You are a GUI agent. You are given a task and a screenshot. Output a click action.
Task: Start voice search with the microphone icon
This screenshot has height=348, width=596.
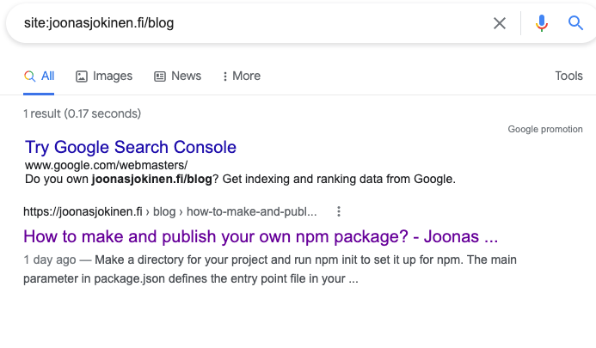pos(542,23)
